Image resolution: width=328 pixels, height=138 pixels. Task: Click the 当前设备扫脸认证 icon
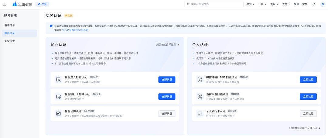(x=200, y=97)
